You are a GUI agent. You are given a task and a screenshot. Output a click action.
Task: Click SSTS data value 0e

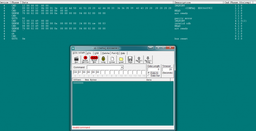tap(24, 39)
